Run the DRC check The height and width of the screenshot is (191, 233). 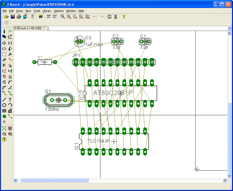10,134
